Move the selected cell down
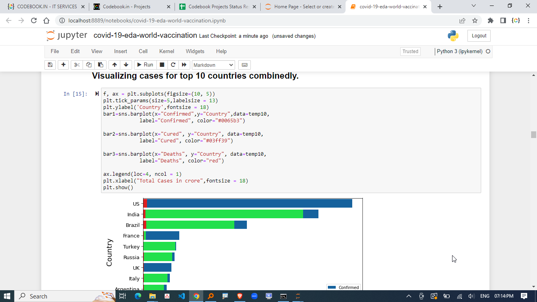Viewport: 537px width, 302px height. (x=126, y=65)
